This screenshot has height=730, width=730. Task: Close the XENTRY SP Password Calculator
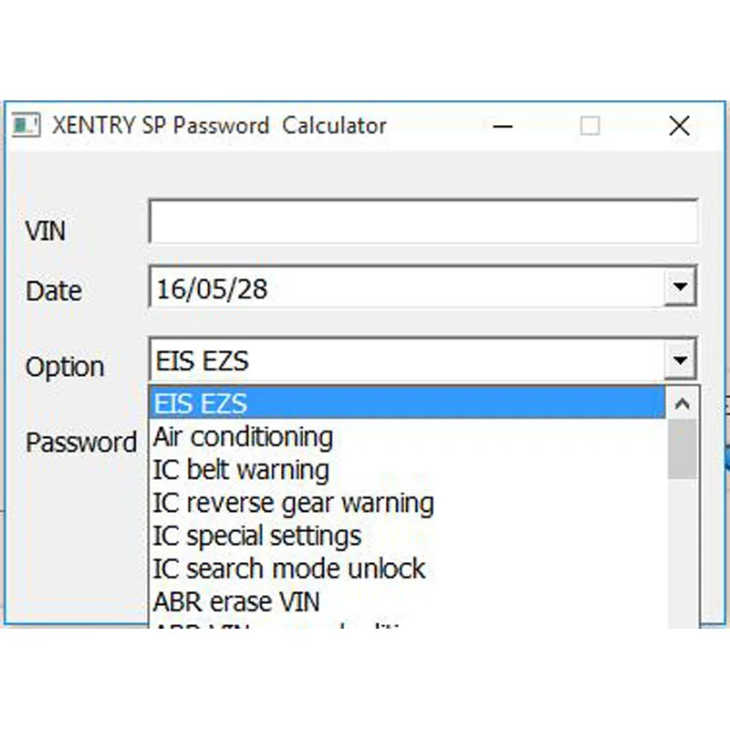[679, 126]
